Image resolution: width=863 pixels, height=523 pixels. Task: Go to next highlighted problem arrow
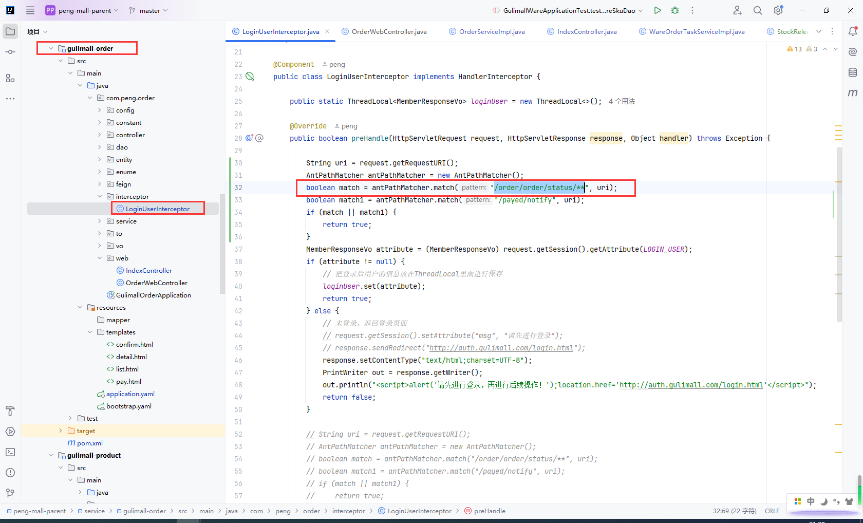836,49
